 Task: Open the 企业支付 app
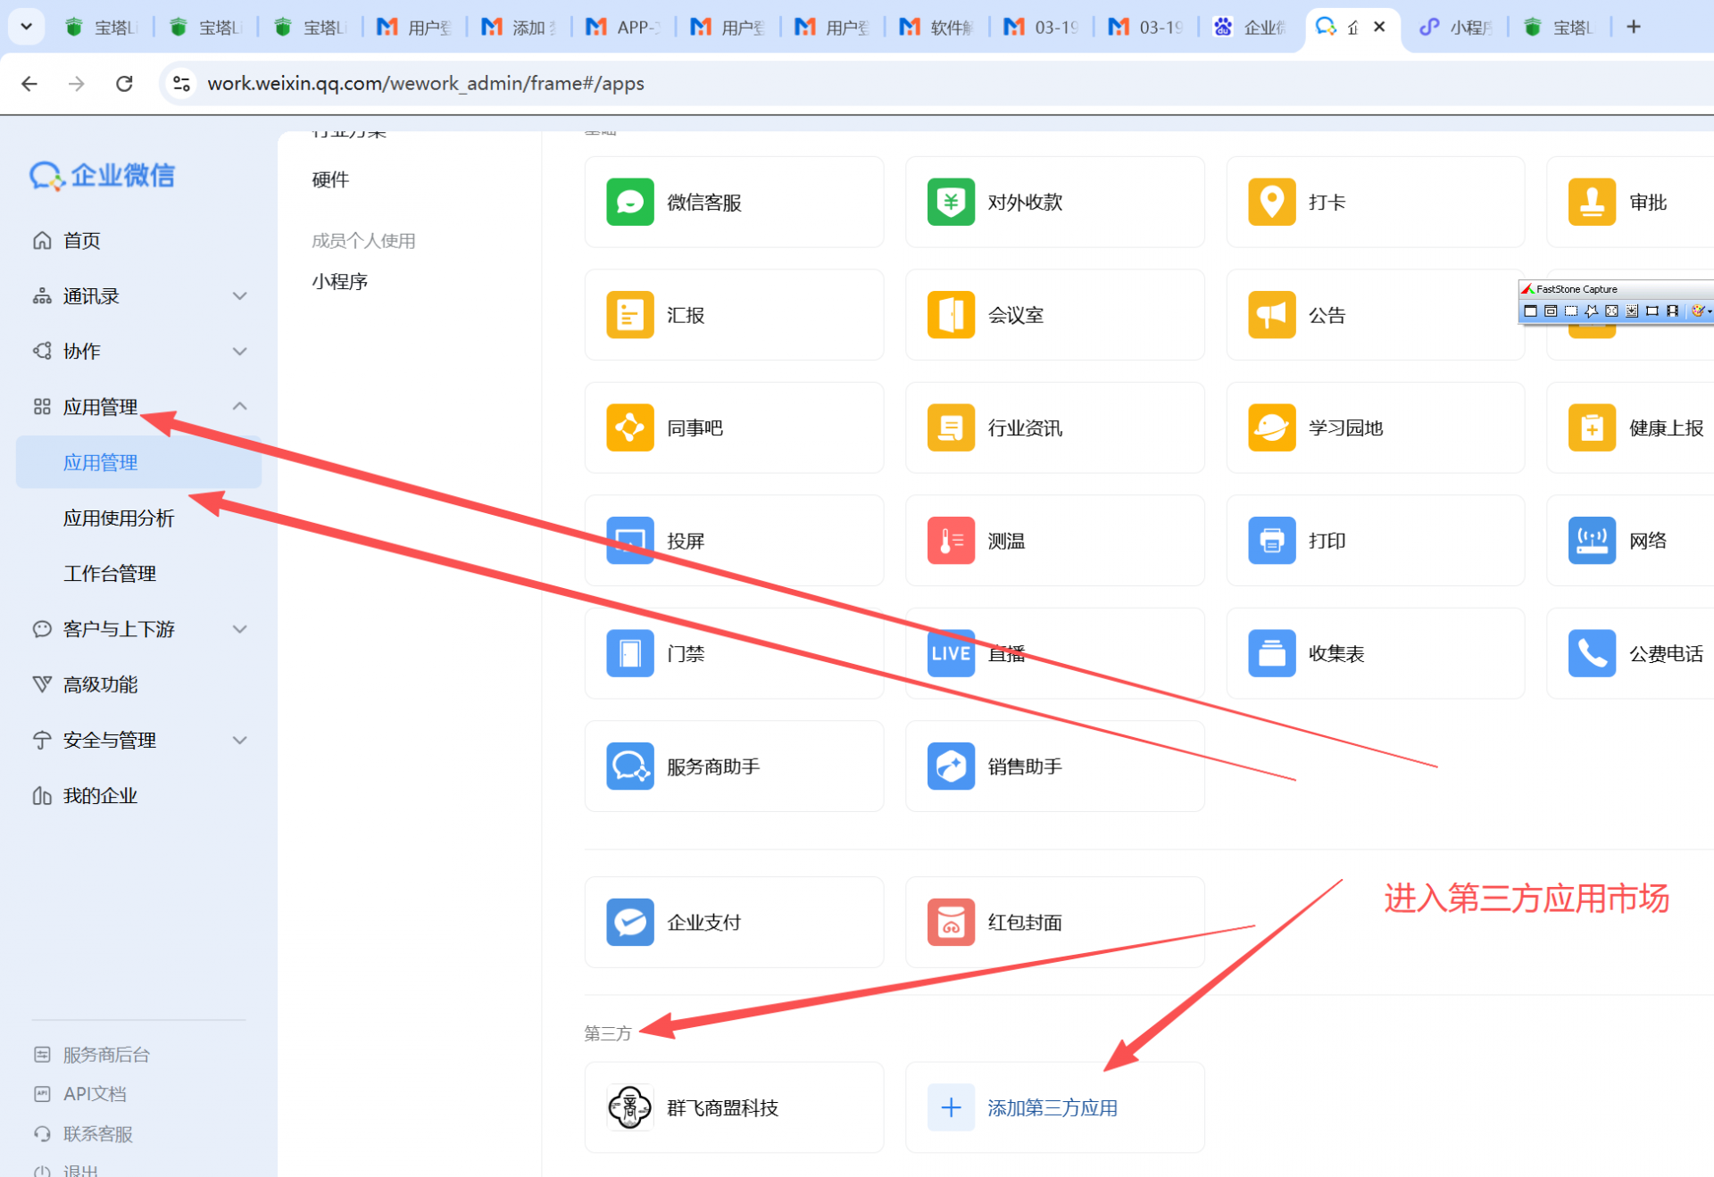(629, 922)
